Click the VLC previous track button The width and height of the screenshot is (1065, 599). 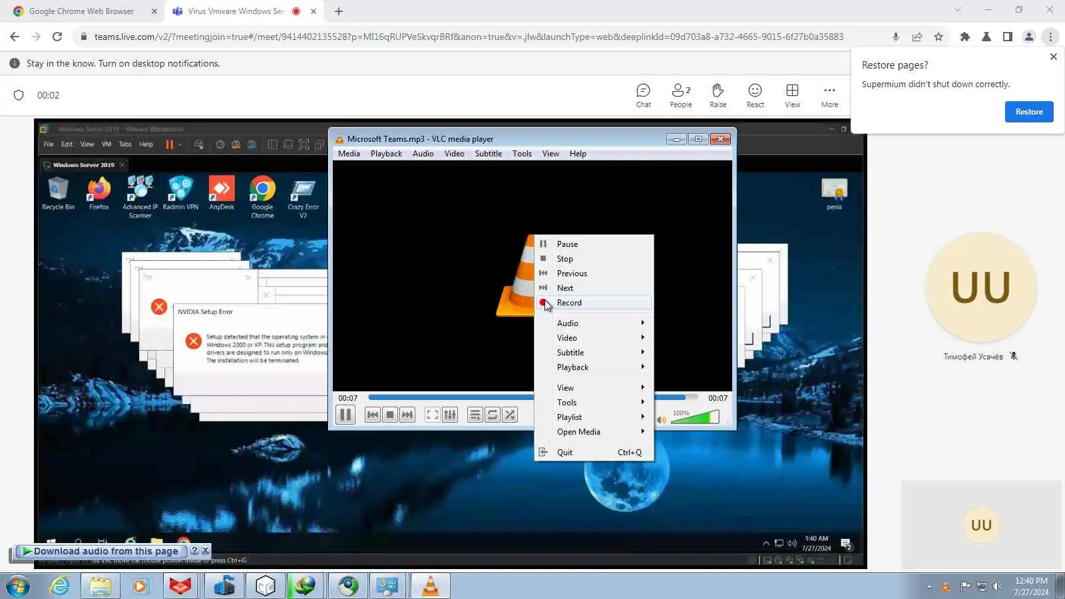tap(373, 415)
